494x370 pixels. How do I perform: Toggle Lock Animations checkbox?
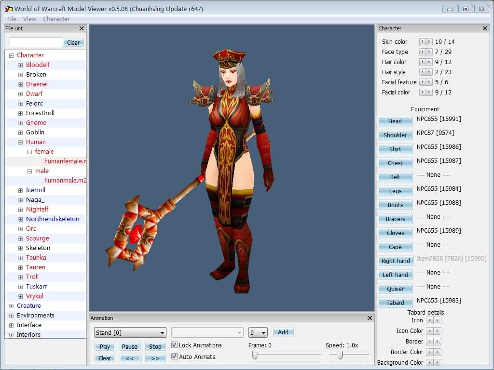tap(174, 345)
